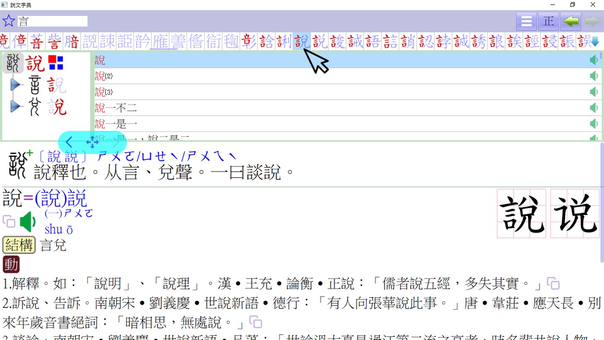Image resolution: width=604 pixels, height=340 pixels.
Task: Click the yellow 結構 structure button
Action: coord(19,245)
